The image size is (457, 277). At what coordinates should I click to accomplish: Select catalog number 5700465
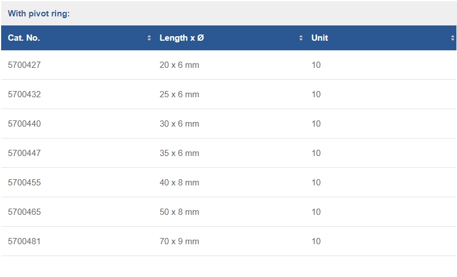click(x=24, y=212)
